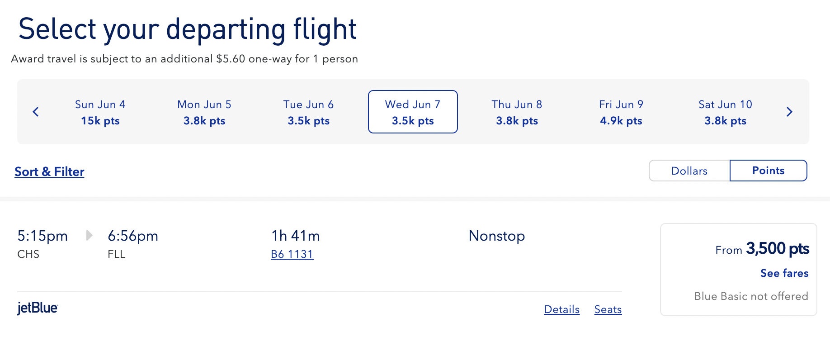Click the arrow between departure and arrival
The image size is (830, 342).
(x=89, y=235)
